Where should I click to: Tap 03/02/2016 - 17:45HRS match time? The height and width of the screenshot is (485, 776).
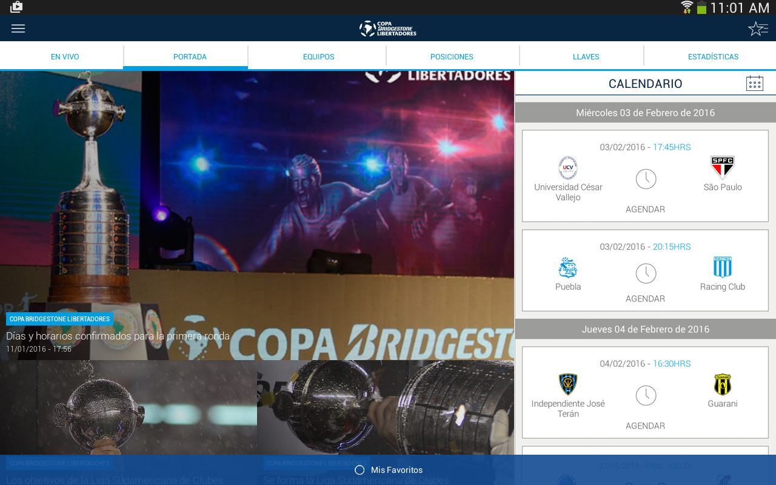point(645,147)
